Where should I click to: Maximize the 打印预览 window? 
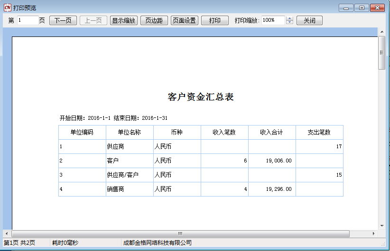(x=362, y=8)
